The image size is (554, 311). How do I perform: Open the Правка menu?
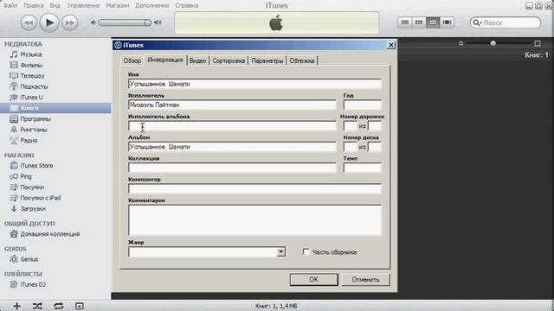(x=34, y=5)
